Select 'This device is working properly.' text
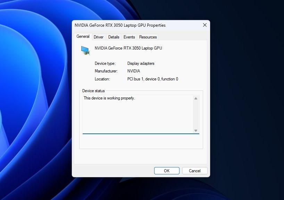The height and width of the screenshot is (200, 284). tap(109, 98)
